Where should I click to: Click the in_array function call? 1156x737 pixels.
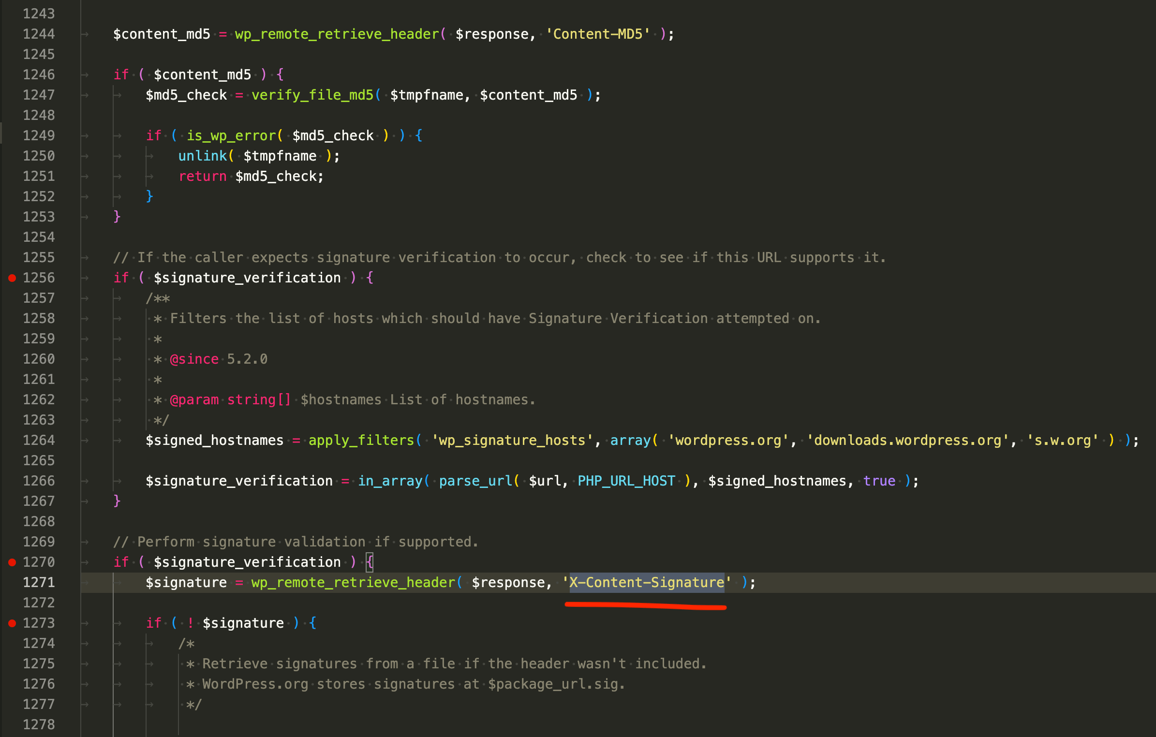390,481
